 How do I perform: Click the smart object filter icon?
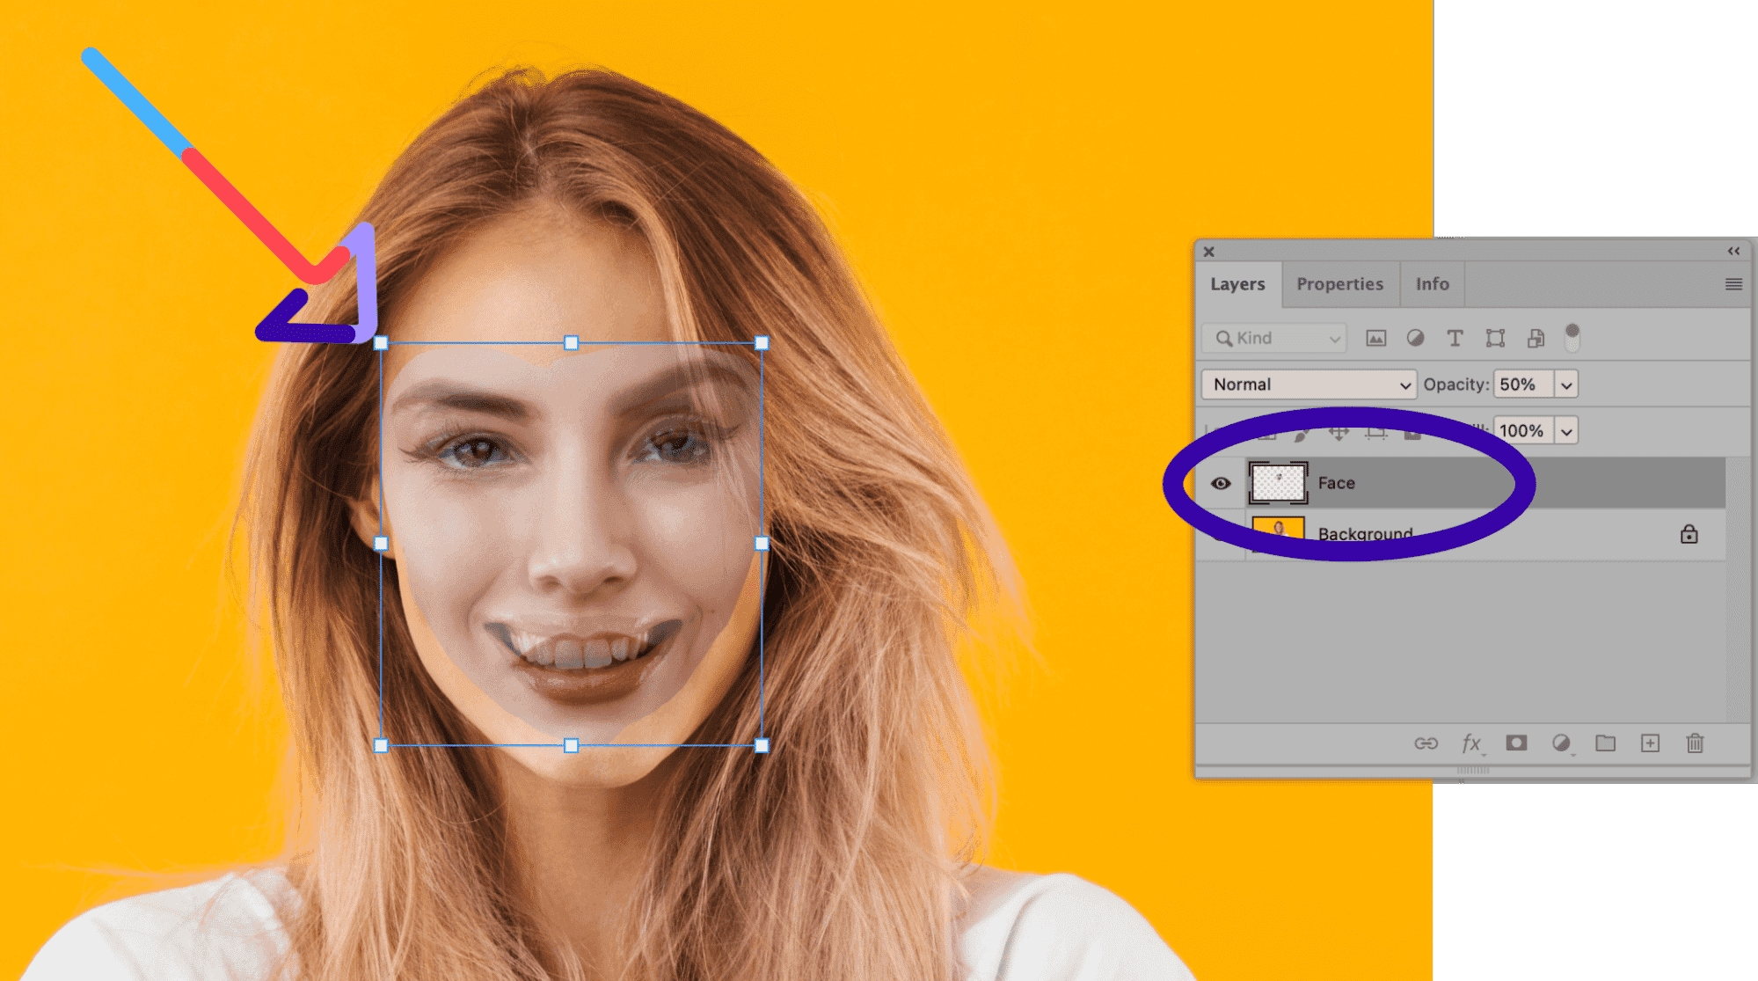coord(1536,339)
